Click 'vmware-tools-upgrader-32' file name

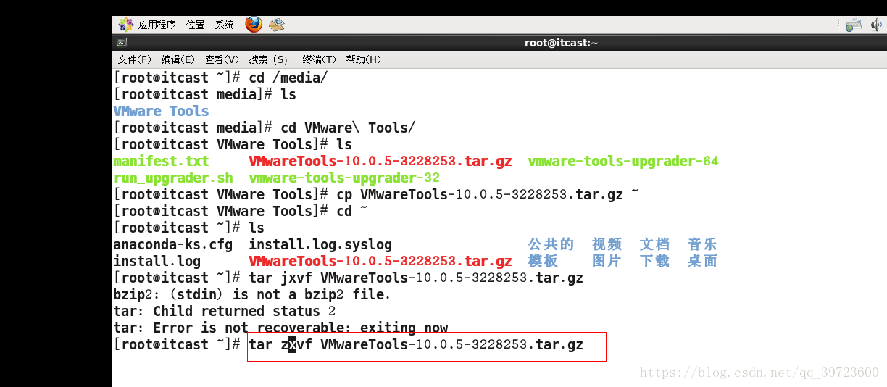tap(344, 178)
